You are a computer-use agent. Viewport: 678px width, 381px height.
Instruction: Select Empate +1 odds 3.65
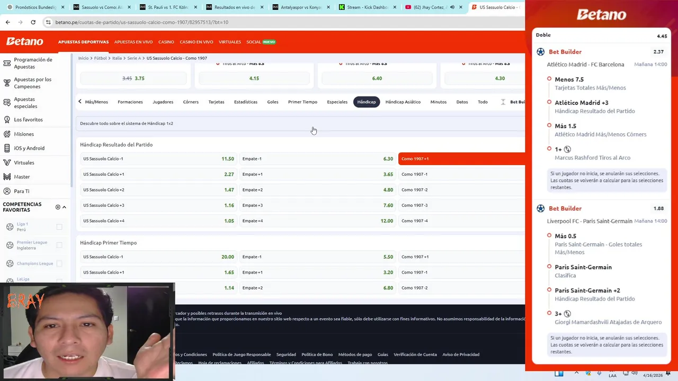pyautogui.click(x=317, y=174)
